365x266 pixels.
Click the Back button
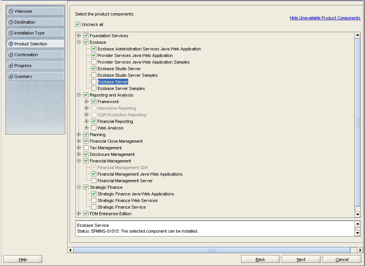[x=260, y=259]
